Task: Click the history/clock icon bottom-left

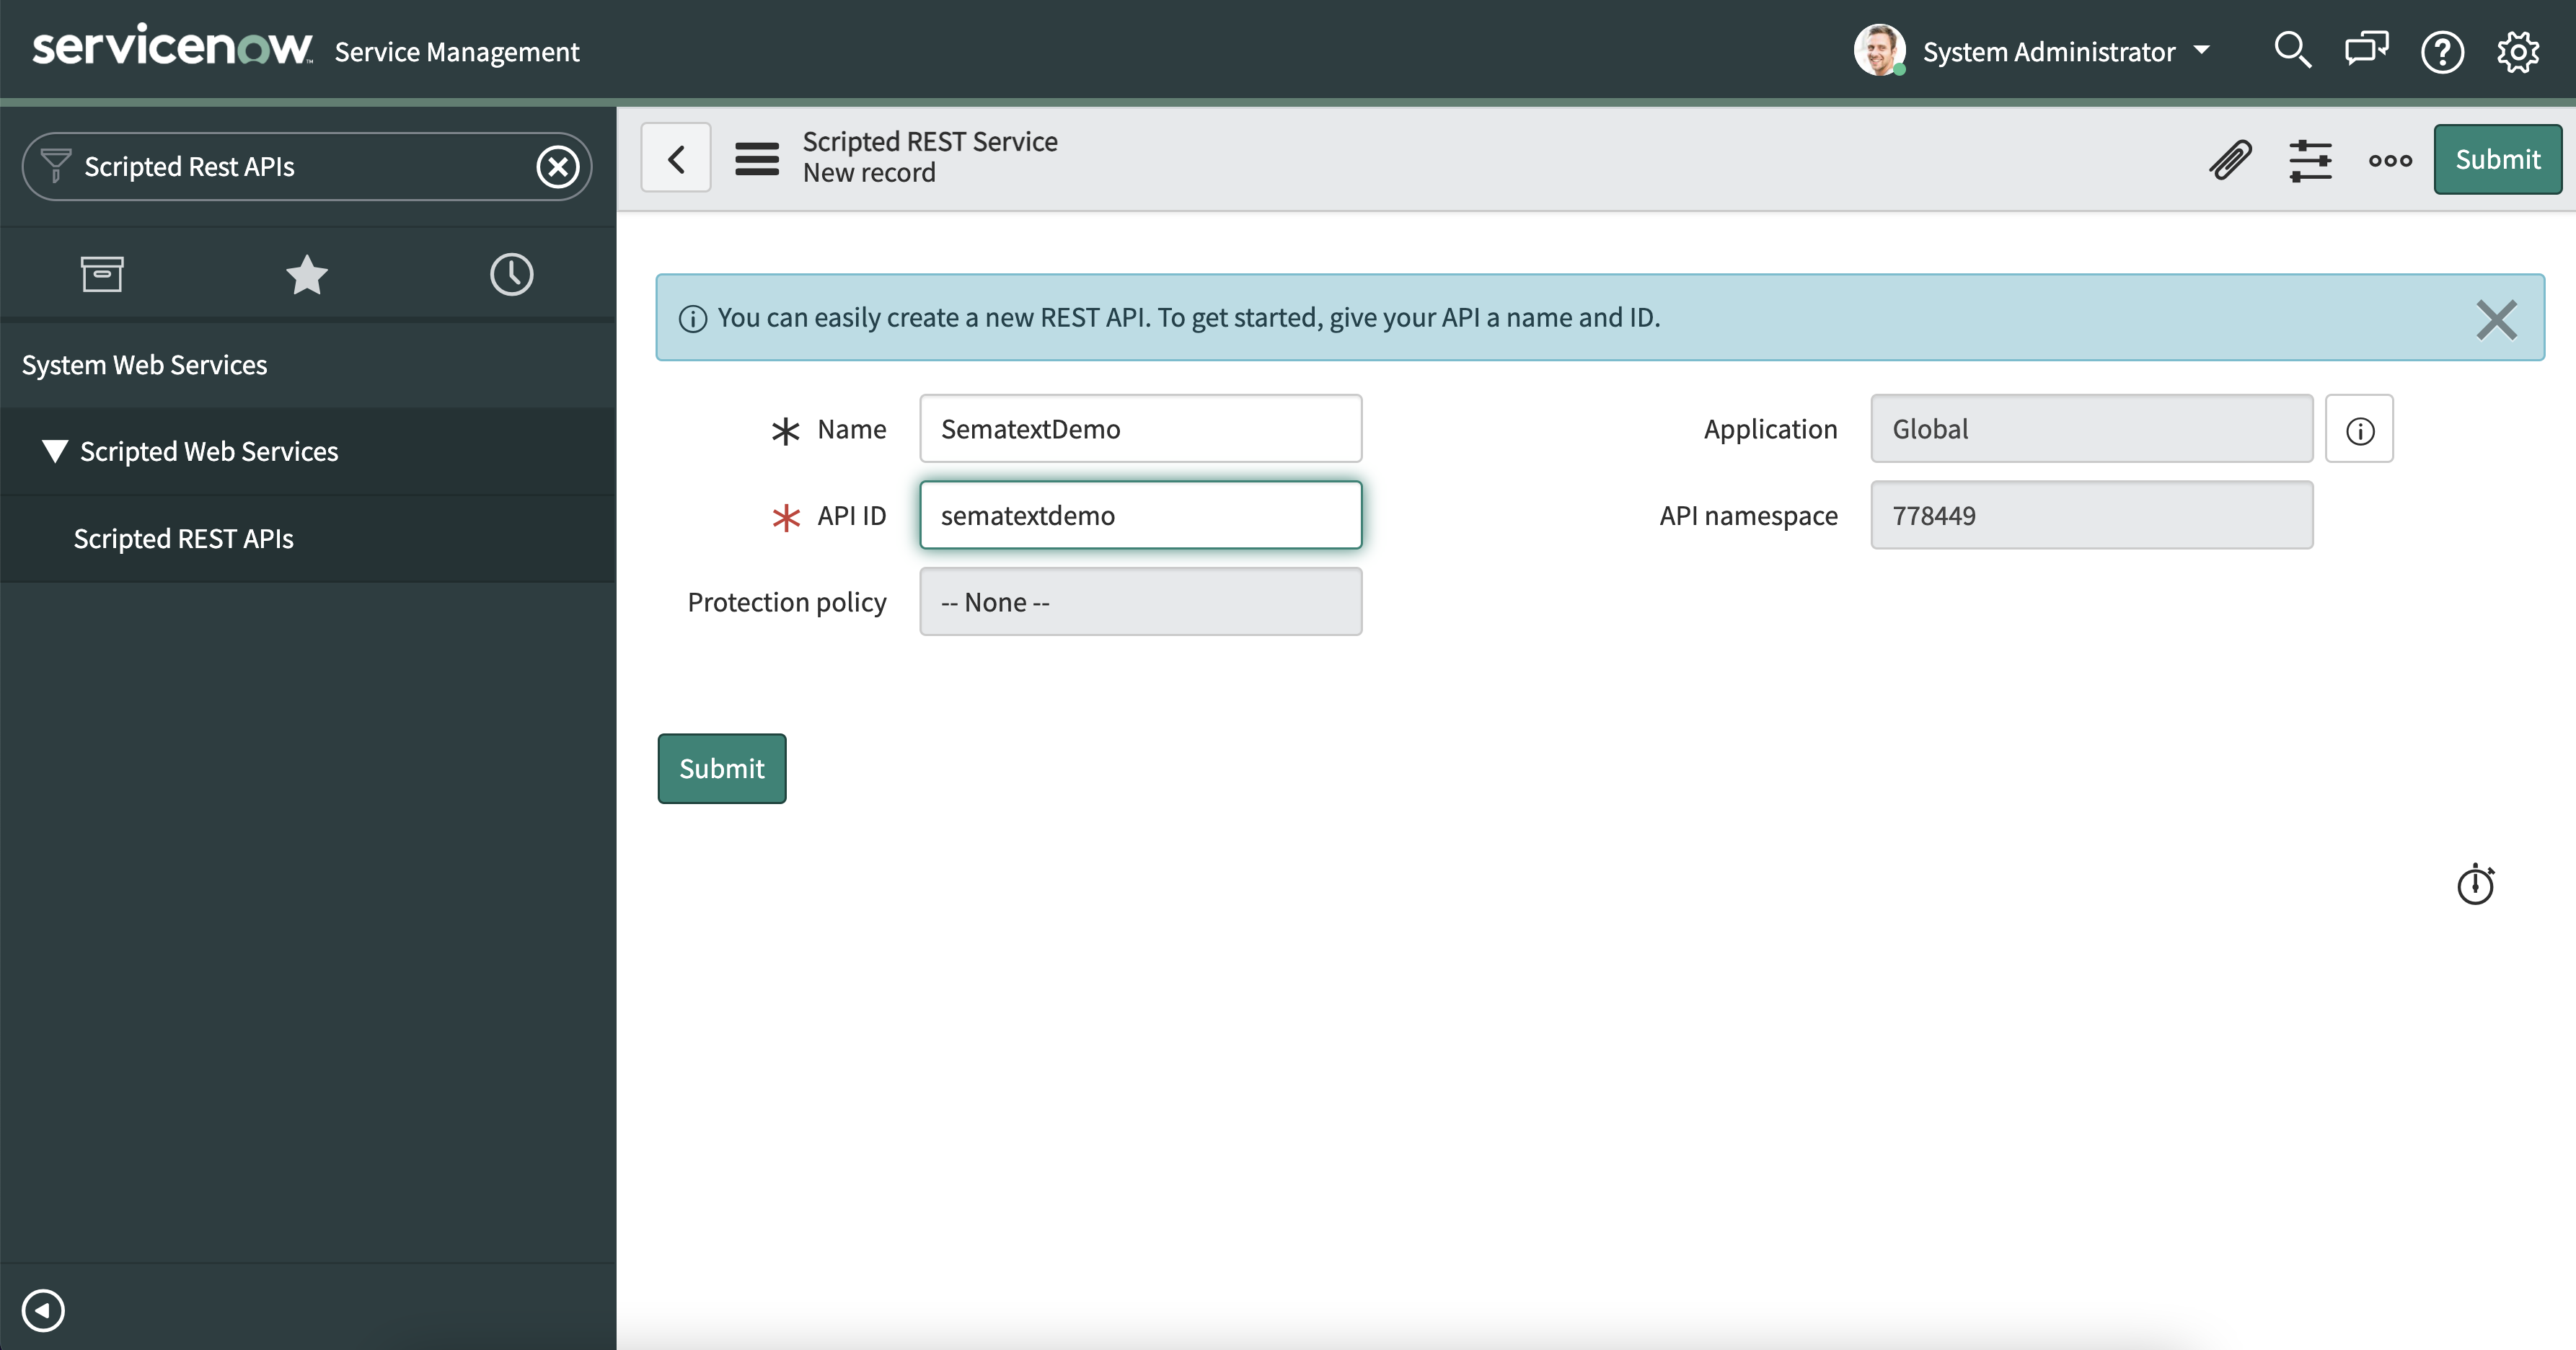Action: point(511,273)
